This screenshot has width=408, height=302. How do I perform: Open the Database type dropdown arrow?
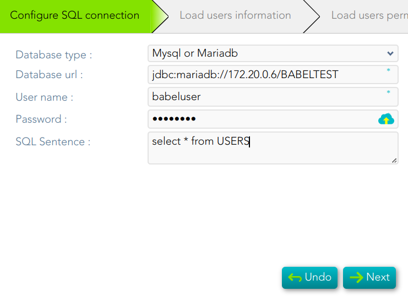[x=390, y=53]
